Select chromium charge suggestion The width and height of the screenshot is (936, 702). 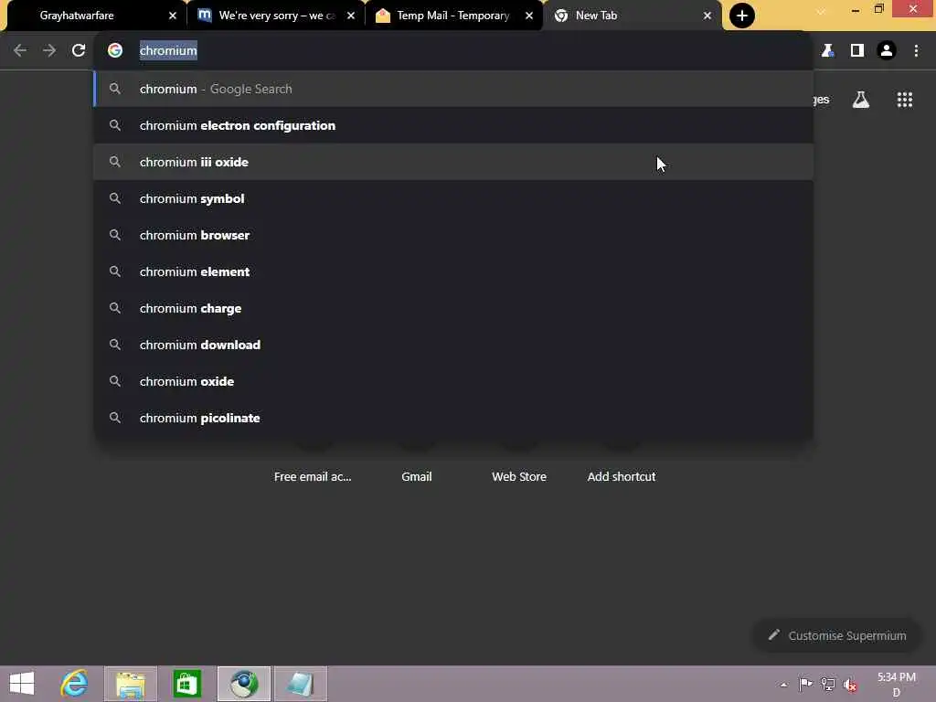tap(453, 308)
